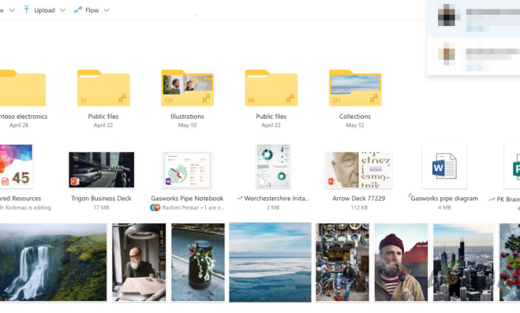Open the Collections folder icon
This screenshot has height=313, width=520.
point(355,88)
